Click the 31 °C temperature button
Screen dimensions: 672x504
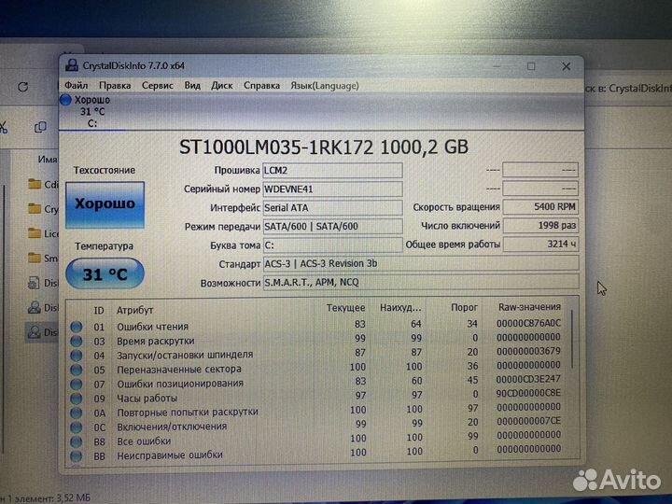[105, 273]
